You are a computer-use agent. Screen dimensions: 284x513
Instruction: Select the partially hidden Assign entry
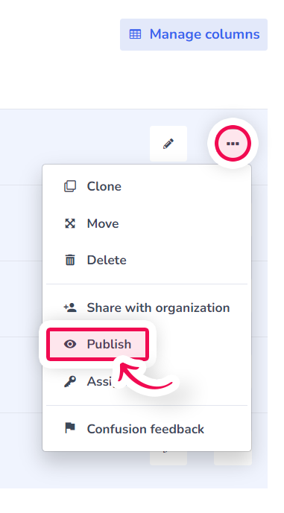(x=147, y=381)
